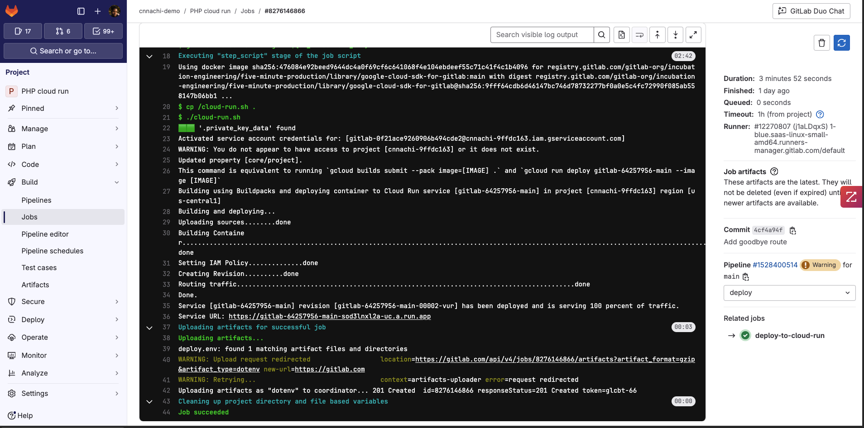Open deploy-to-cloud-run related job
Image resolution: width=864 pixels, height=428 pixels.
click(790, 336)
